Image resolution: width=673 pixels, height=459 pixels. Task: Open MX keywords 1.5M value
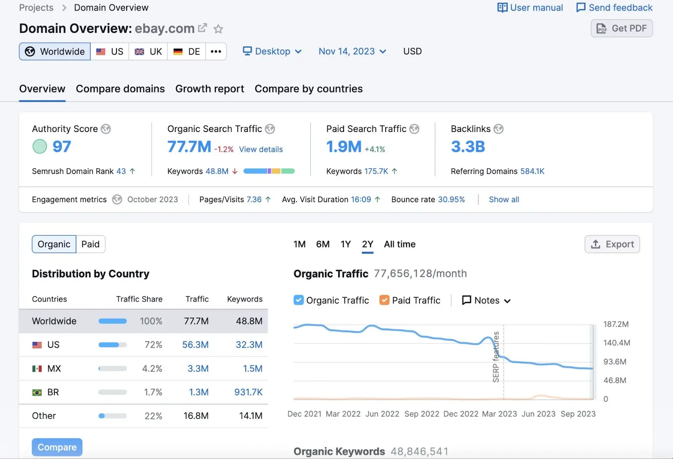click(x=252, y=369)
